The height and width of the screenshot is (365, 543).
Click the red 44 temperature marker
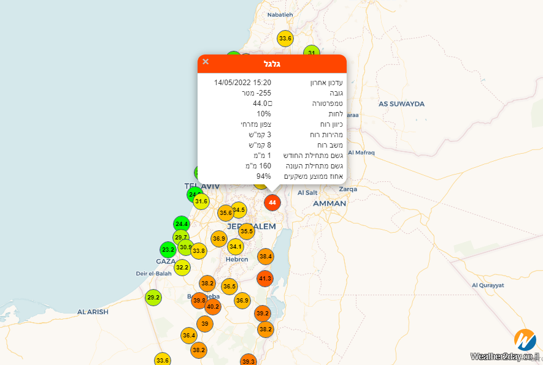click(272, 202)
